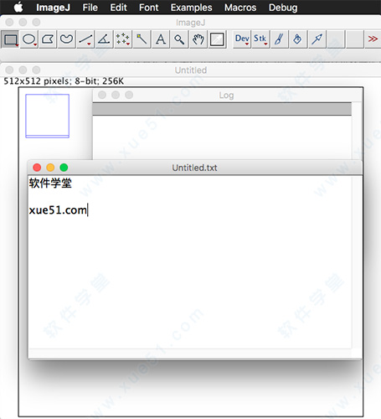Viewport: 381px width, 419px height.
Task: Select the Multi-point tool
Action: (122, 39)
